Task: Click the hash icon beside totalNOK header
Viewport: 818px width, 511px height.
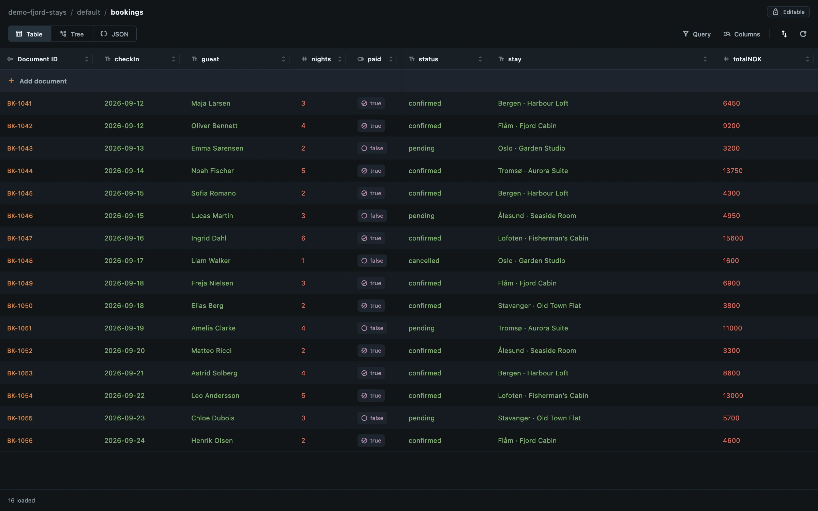Action: (726, 59)
